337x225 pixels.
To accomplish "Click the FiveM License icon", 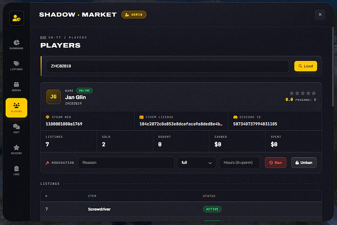I will [142, 117].
